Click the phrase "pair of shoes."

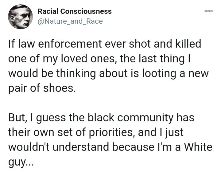pos(41,88)
